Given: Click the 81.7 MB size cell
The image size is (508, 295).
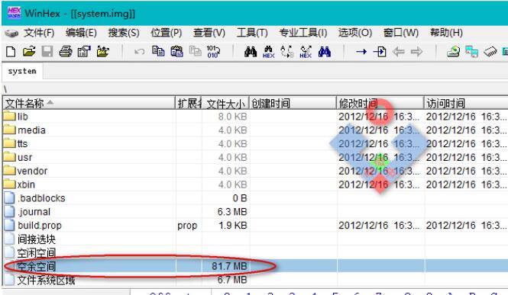Looking at the screenshot, I should [x=229, y=266].
